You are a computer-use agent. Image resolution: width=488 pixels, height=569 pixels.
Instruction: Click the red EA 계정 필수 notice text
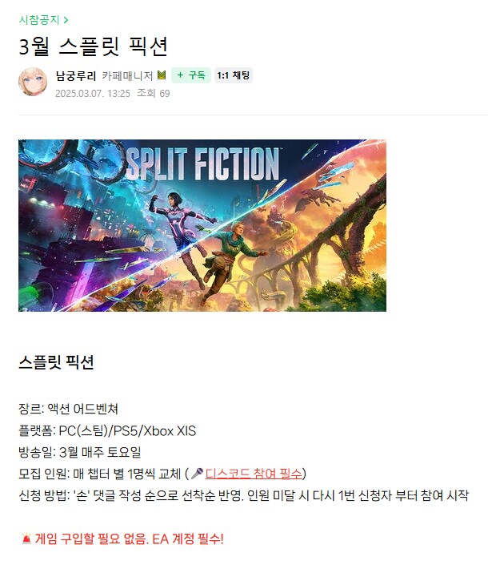(x=188, y=539)
